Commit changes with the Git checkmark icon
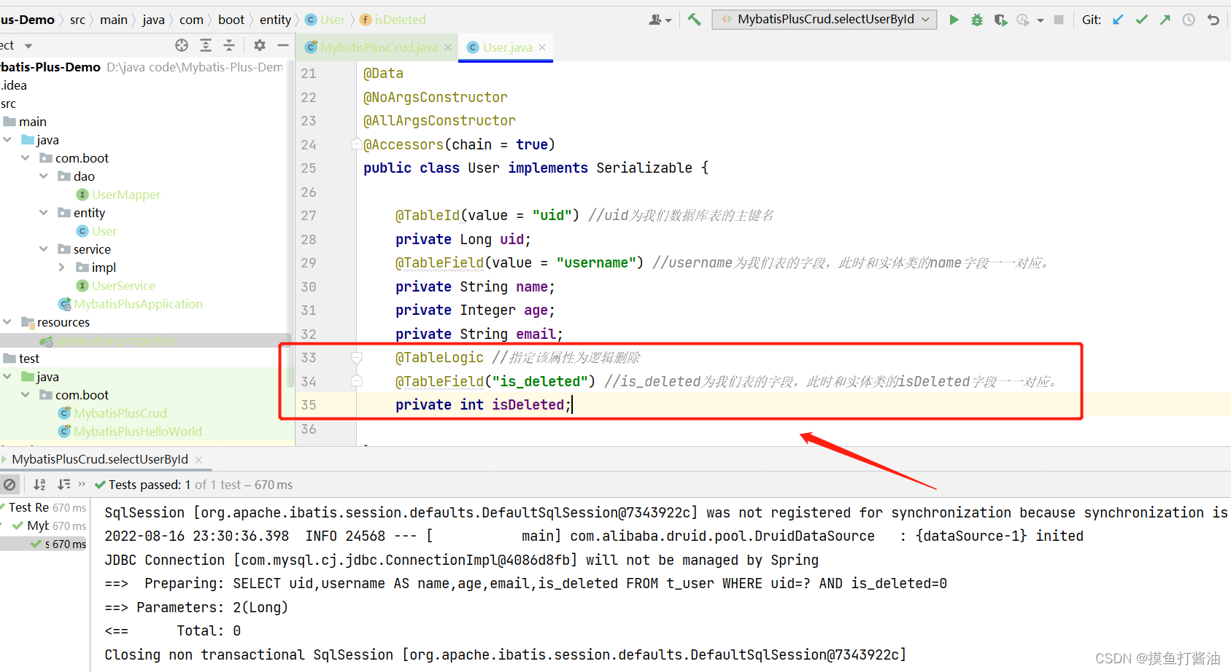Image resolution: width=1231 pixels, height=672 pixels. [1141, 20]
